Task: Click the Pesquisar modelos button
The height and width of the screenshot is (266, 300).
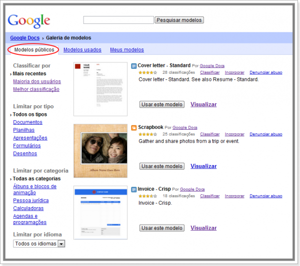Action: pos(179,20)
